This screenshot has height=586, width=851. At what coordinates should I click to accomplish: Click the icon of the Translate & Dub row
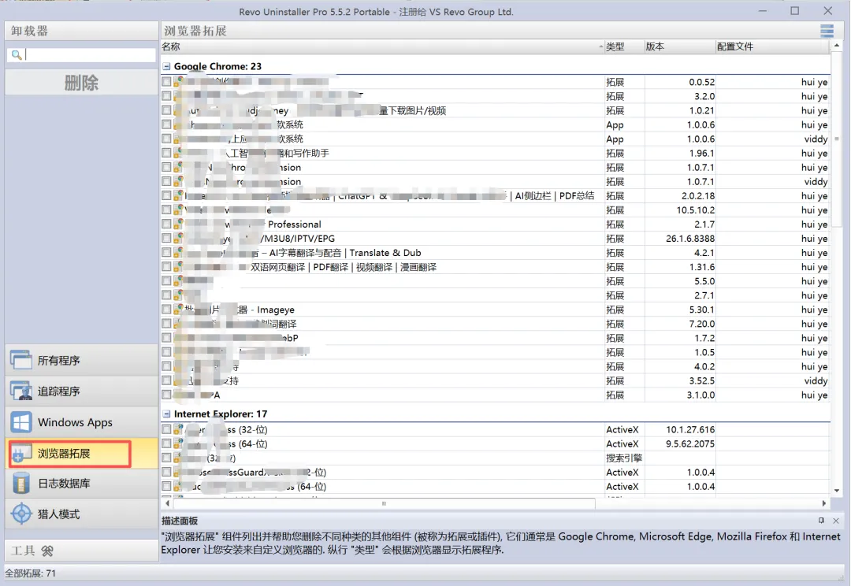coord(178,252)
